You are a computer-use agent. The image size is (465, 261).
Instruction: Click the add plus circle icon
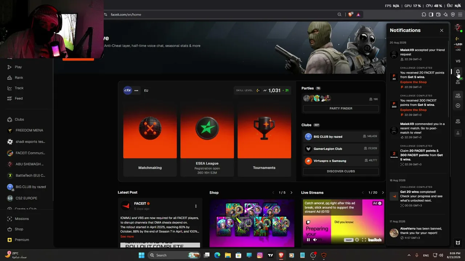pyautogui.click(x=458, y=105)
